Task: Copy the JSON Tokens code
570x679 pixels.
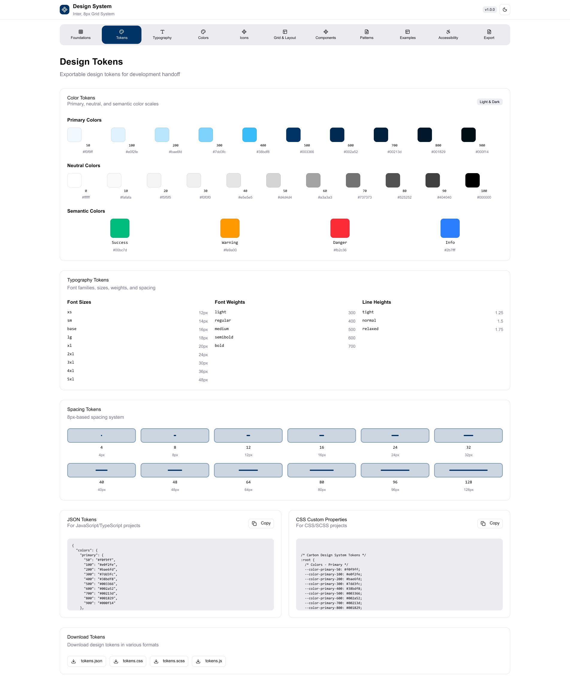Action: [x=261, y=523]
